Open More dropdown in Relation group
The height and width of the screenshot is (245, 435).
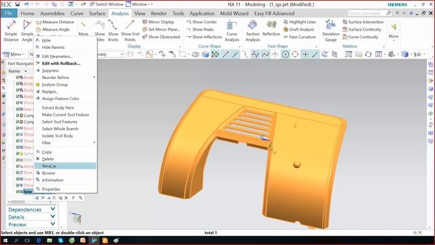(393, 31)
